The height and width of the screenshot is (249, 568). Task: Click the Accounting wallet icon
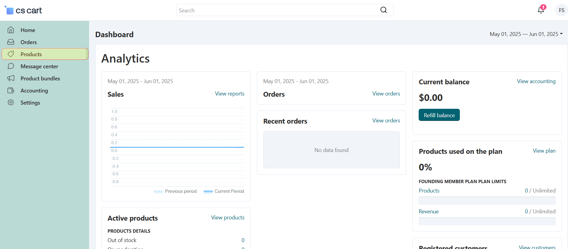(x=11, y=90)
